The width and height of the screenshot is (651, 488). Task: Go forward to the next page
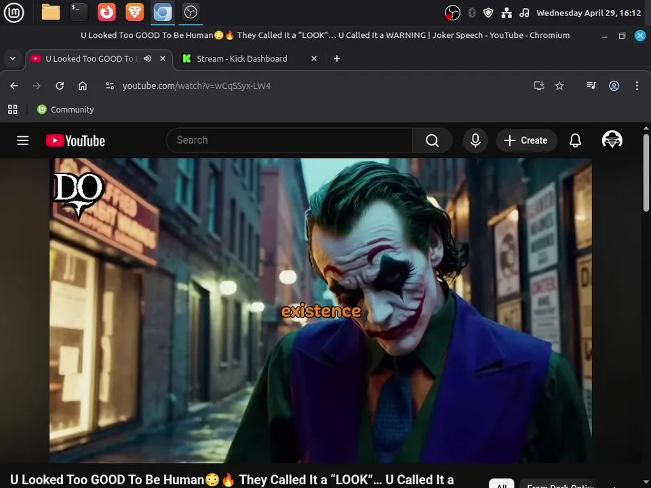(37, 85)
